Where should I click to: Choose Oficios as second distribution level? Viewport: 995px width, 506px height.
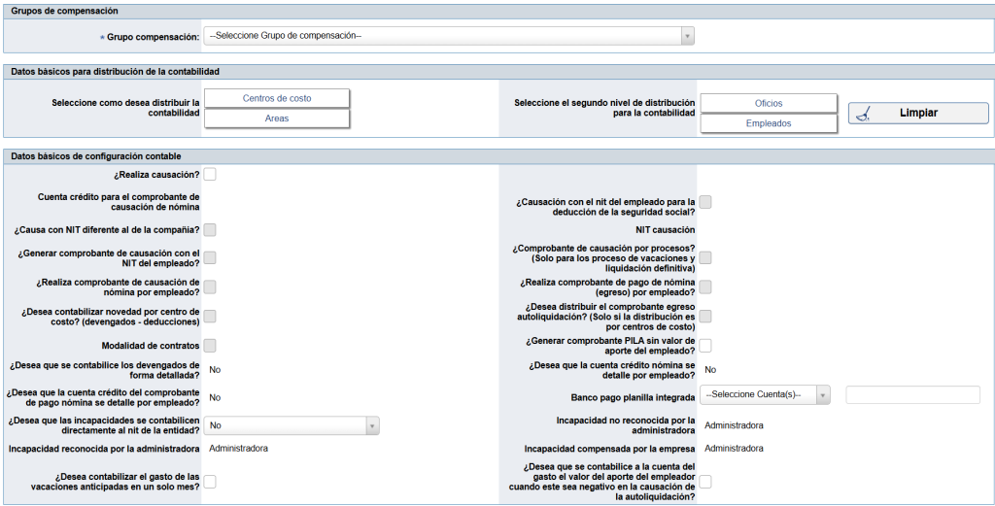tap(768, 103)
